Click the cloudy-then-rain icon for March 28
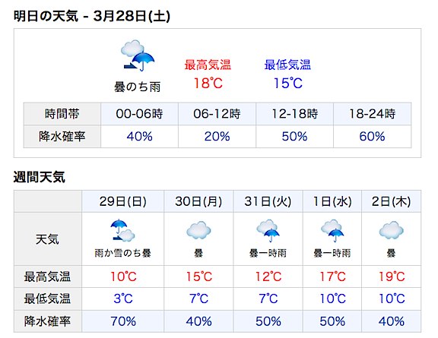The image size is (438, 338). [138, 55]
